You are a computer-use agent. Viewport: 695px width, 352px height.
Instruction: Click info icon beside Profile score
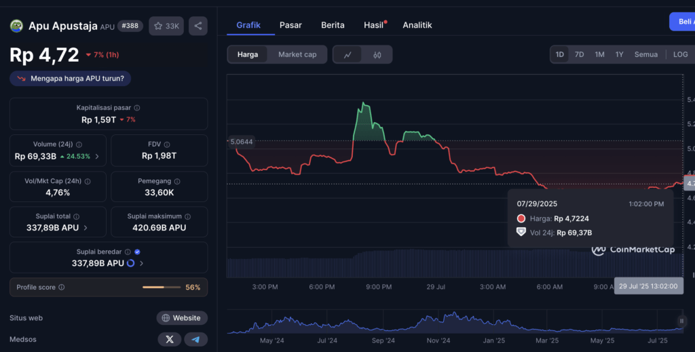coord(62,287)
